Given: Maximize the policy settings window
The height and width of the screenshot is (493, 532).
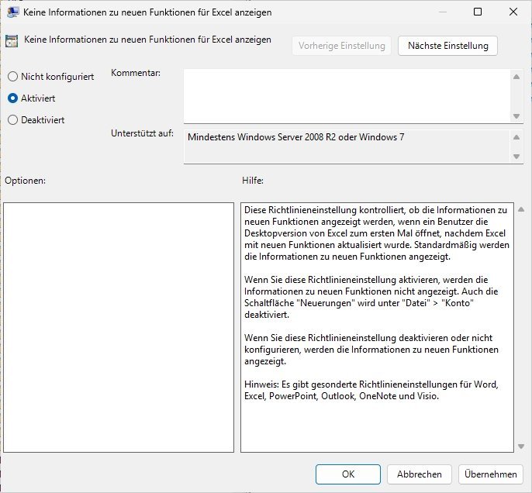Looking at the screenshot, I should pos(478,12).
